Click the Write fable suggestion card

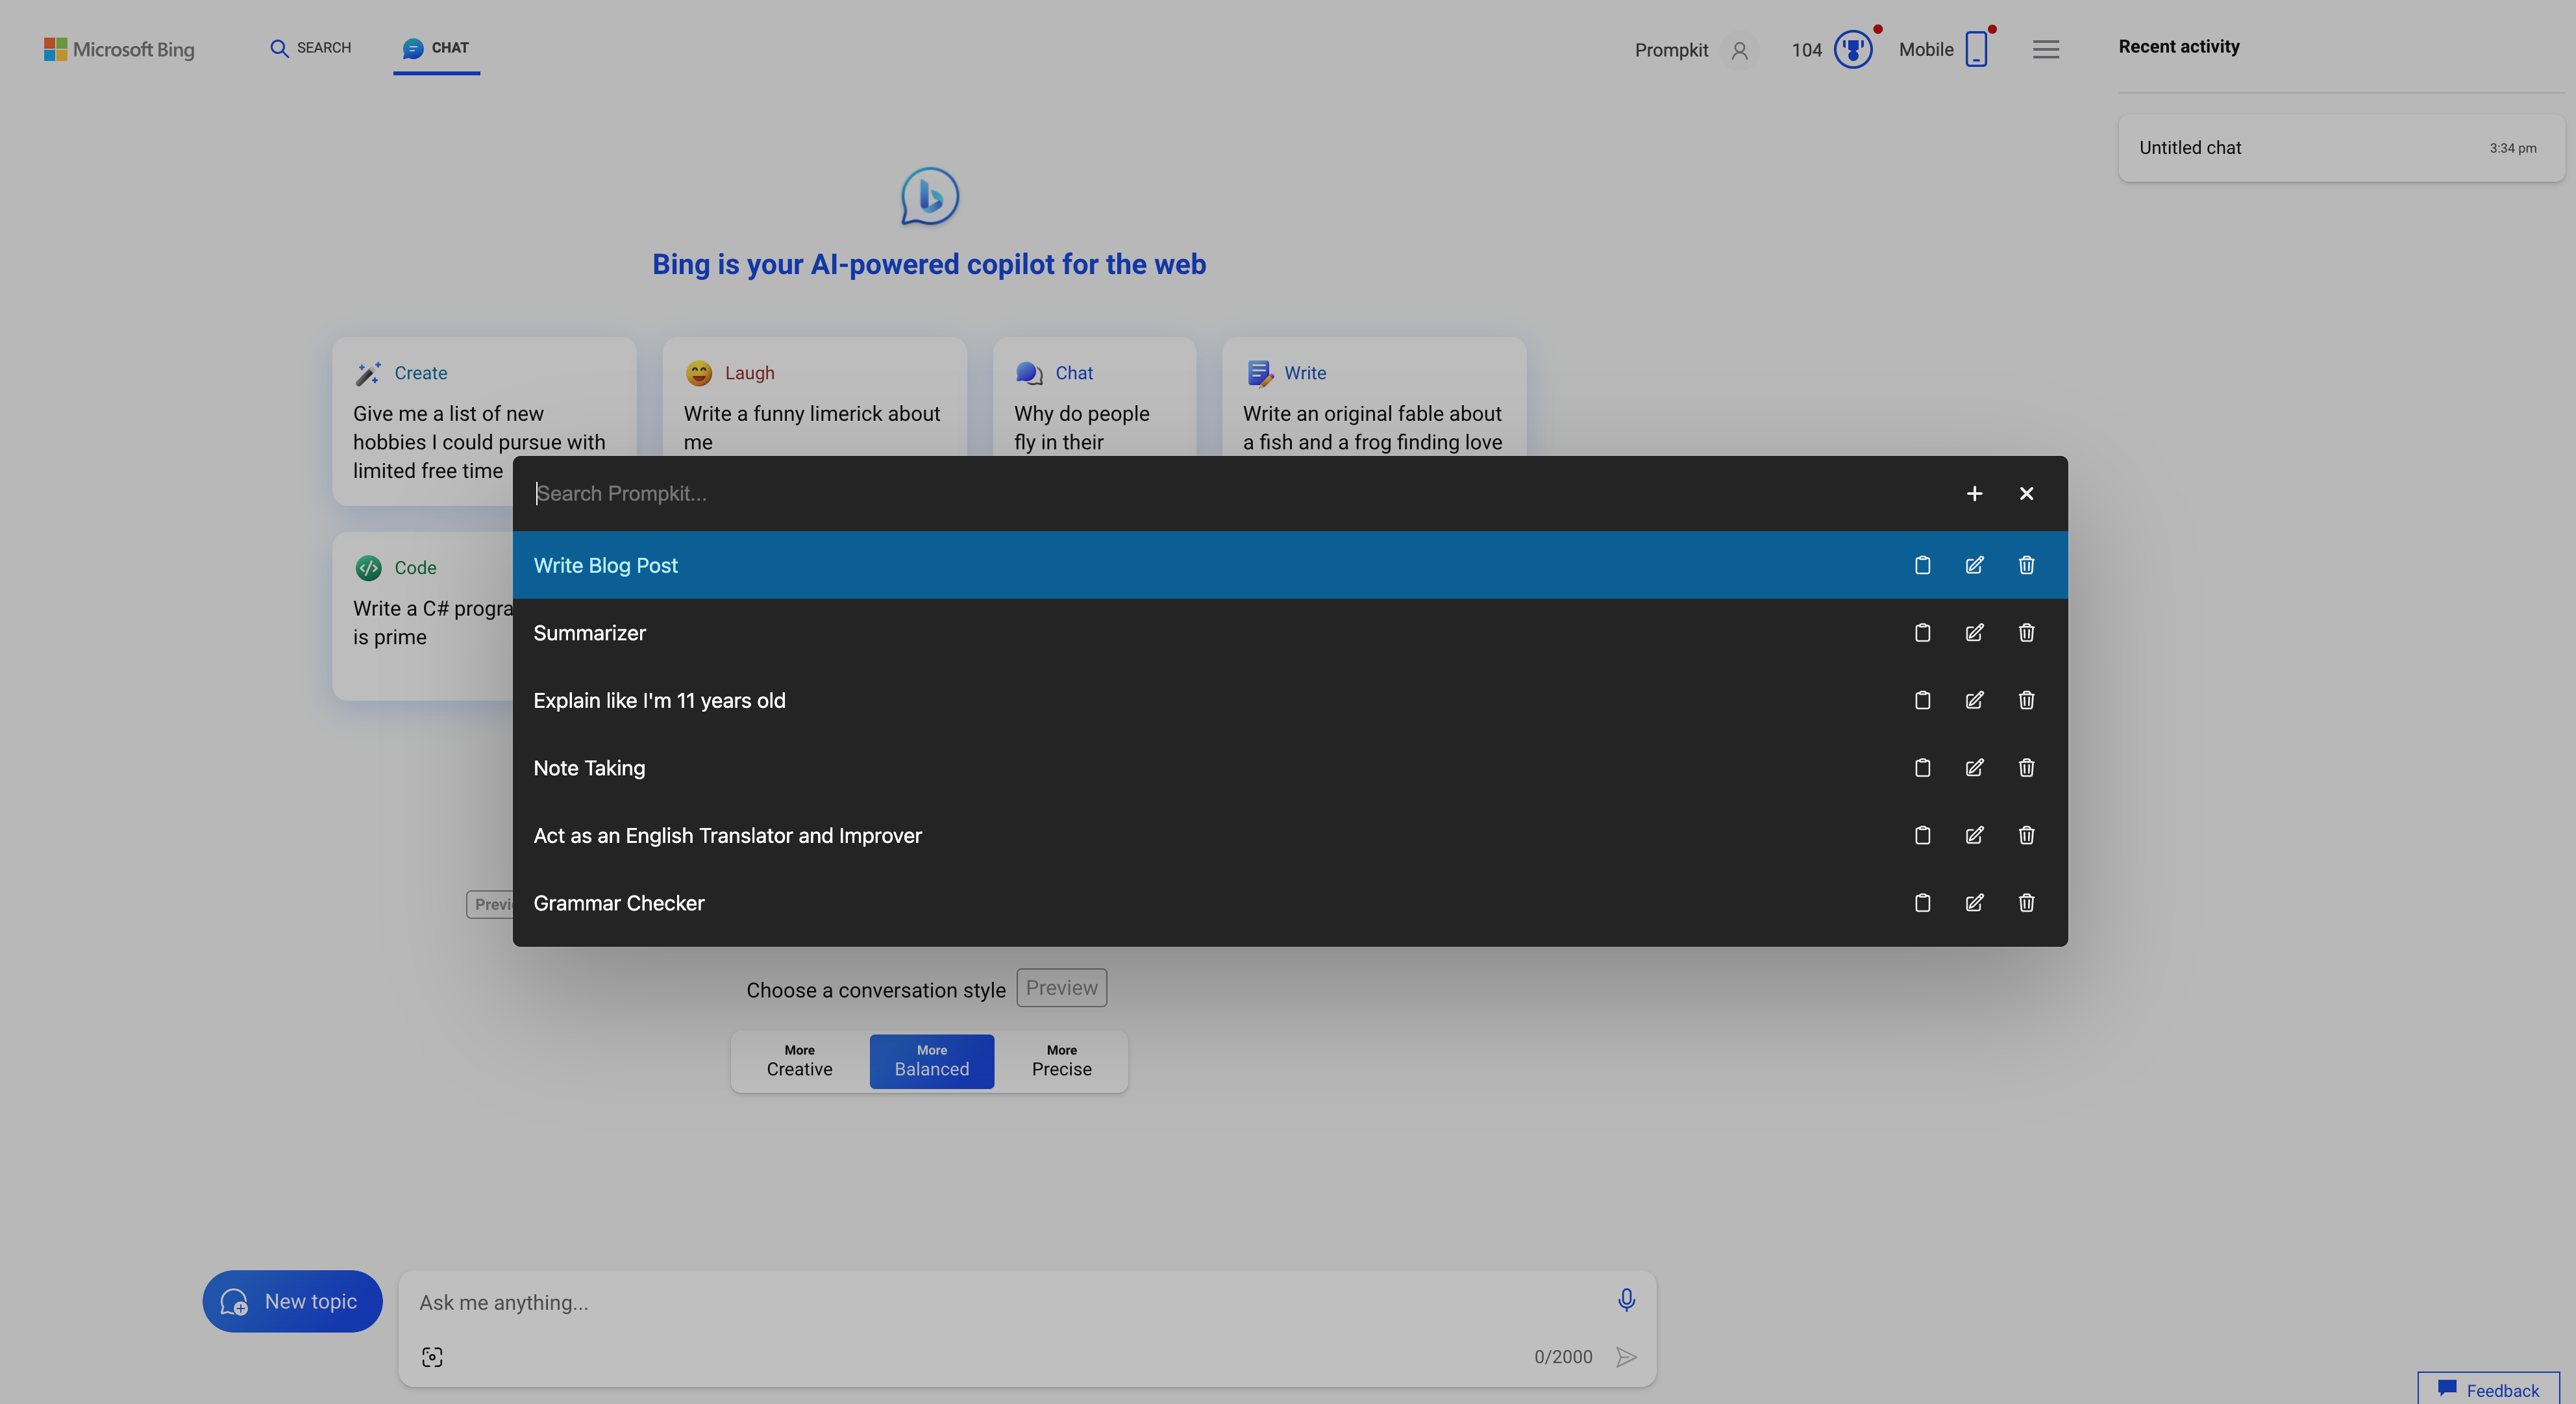pos(1374,398)
